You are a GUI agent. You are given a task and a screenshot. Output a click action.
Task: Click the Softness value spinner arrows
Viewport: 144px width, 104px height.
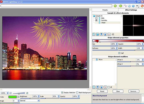[117, 48]
